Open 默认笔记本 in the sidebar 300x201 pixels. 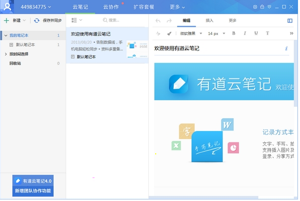pyautogui.click(x=25, y=45)
